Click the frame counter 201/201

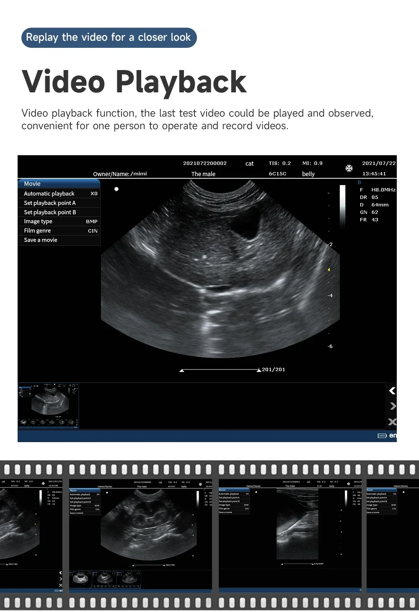pos(274,370)
